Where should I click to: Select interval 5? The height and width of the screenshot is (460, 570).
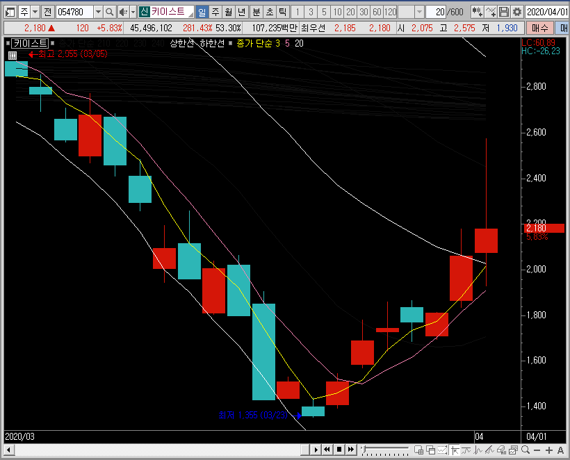pyautogui.click(x=324, y=12)
